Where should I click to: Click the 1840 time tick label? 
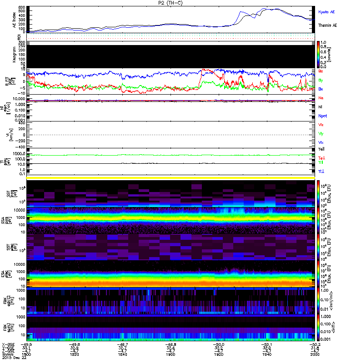click(122, 354)
